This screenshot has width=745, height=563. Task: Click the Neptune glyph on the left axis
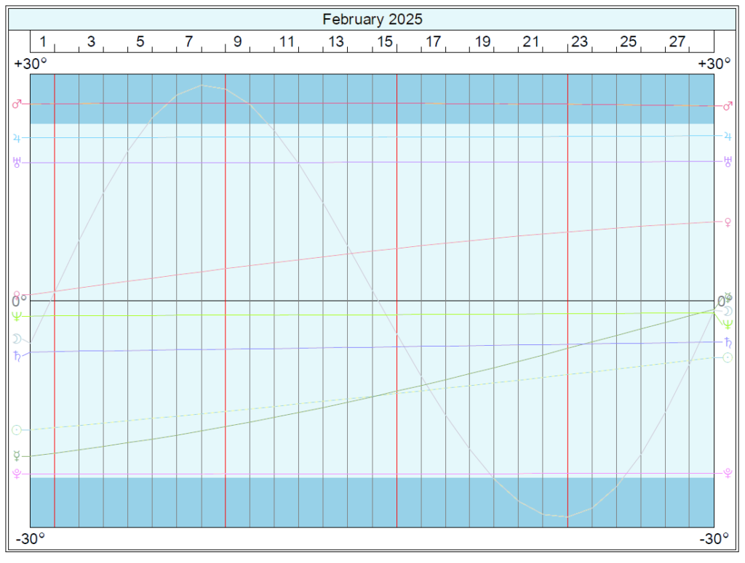pyautogui.click(x=16, y=316)
